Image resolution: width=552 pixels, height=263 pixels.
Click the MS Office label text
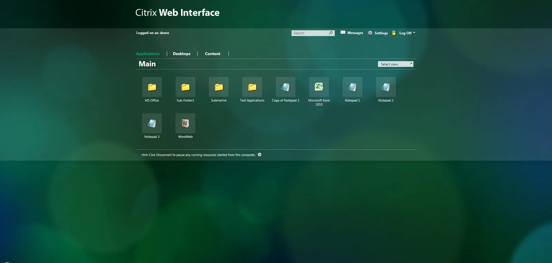coord(152,100)
